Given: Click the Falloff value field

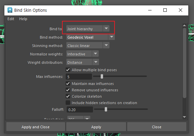Looking at the screenshot, I should [80, 109].
